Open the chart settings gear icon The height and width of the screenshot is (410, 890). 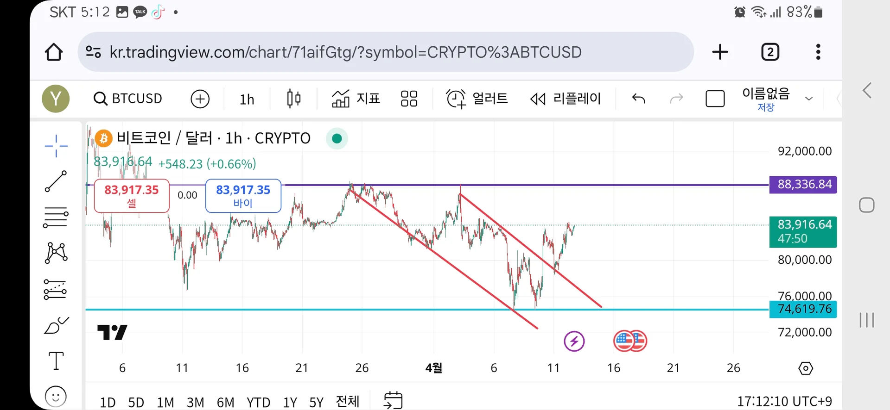806,368
